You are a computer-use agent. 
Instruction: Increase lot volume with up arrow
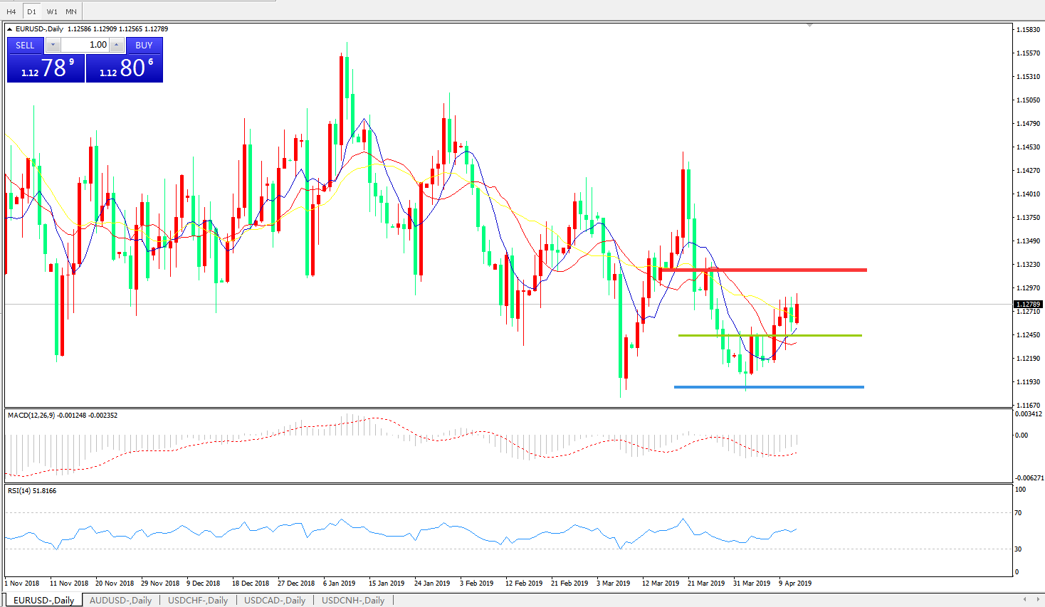(x=117, y=45)
